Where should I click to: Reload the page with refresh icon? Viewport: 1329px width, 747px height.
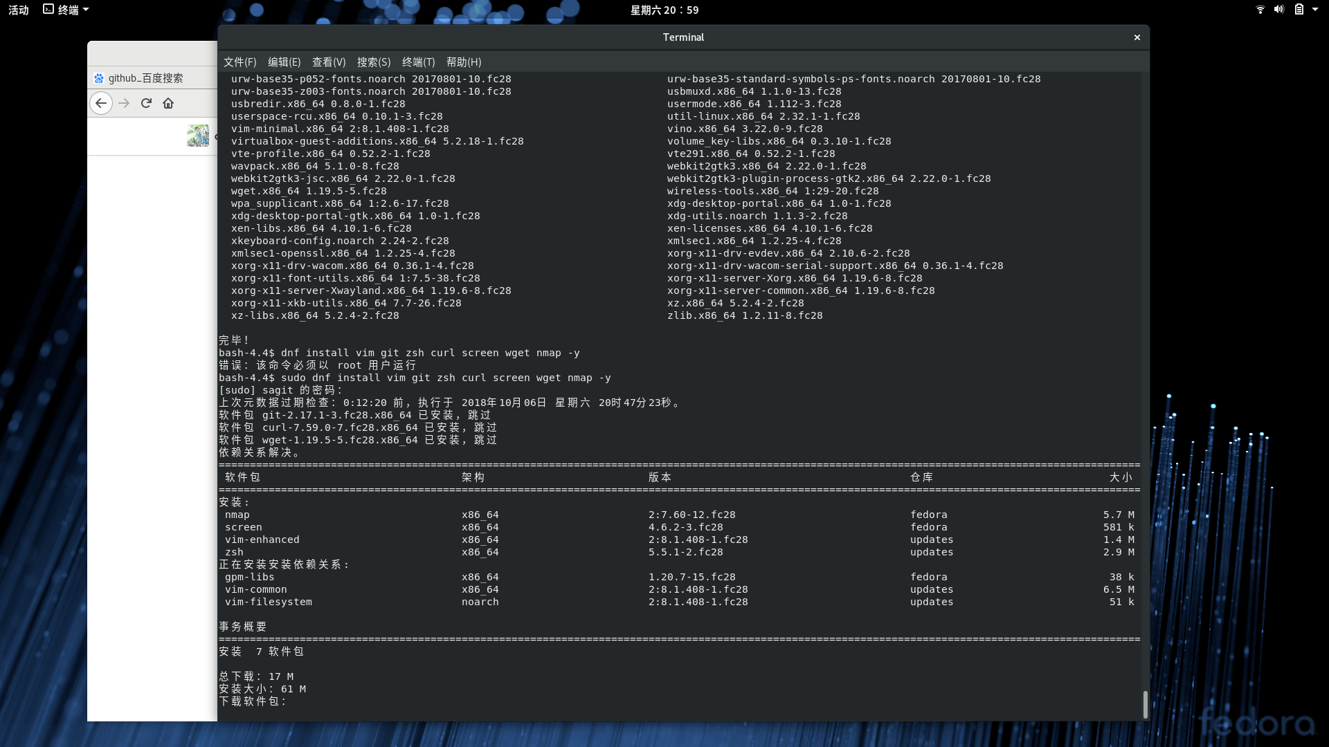pos(146,103)
